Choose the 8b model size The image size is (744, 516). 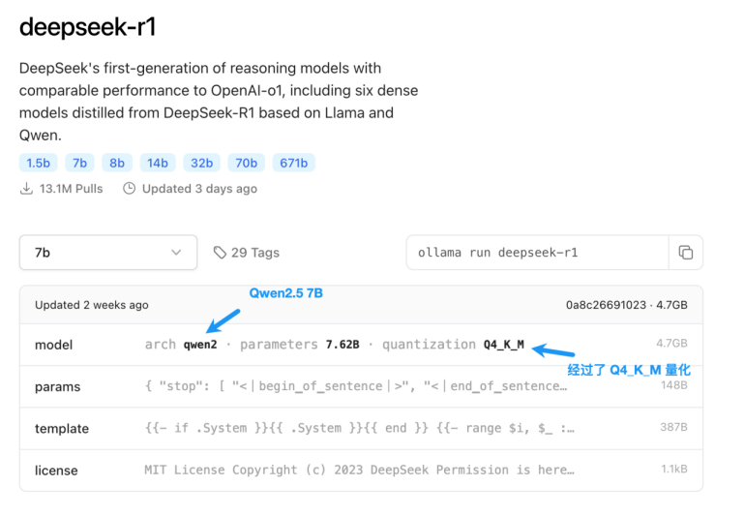117,163
